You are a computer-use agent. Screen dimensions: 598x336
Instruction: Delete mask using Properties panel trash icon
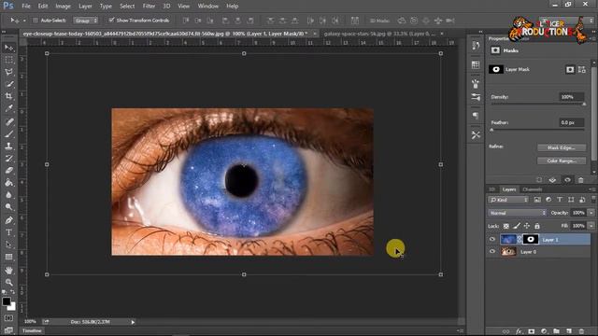tap(581, 180)
